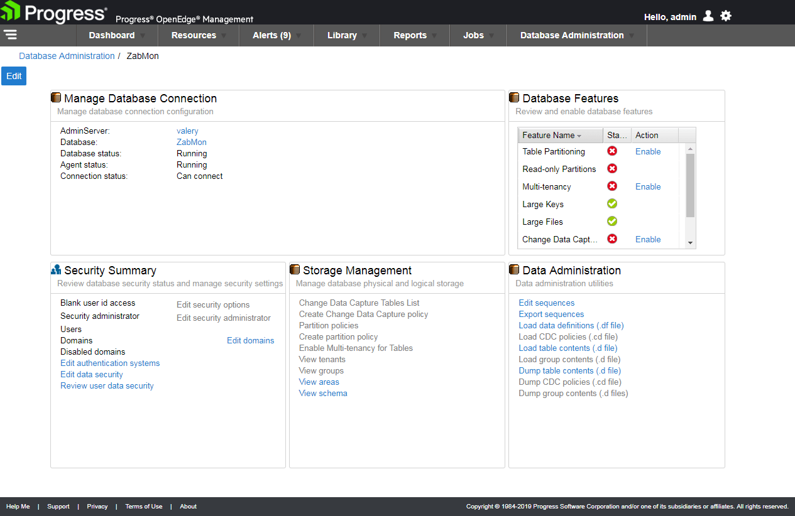Go to Database Administration breadcrumb link

point(67,56)
